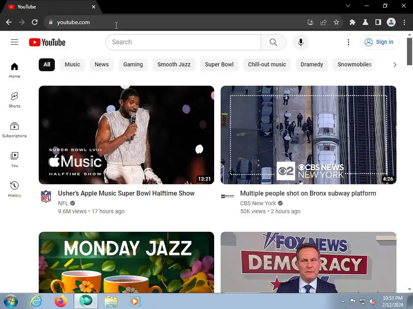Screen dimensions: 413x309
Task: Bookmark this tab with the star icon
Action: 336,23
